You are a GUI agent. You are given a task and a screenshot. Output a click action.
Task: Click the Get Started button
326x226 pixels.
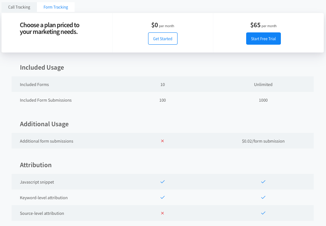163,38
